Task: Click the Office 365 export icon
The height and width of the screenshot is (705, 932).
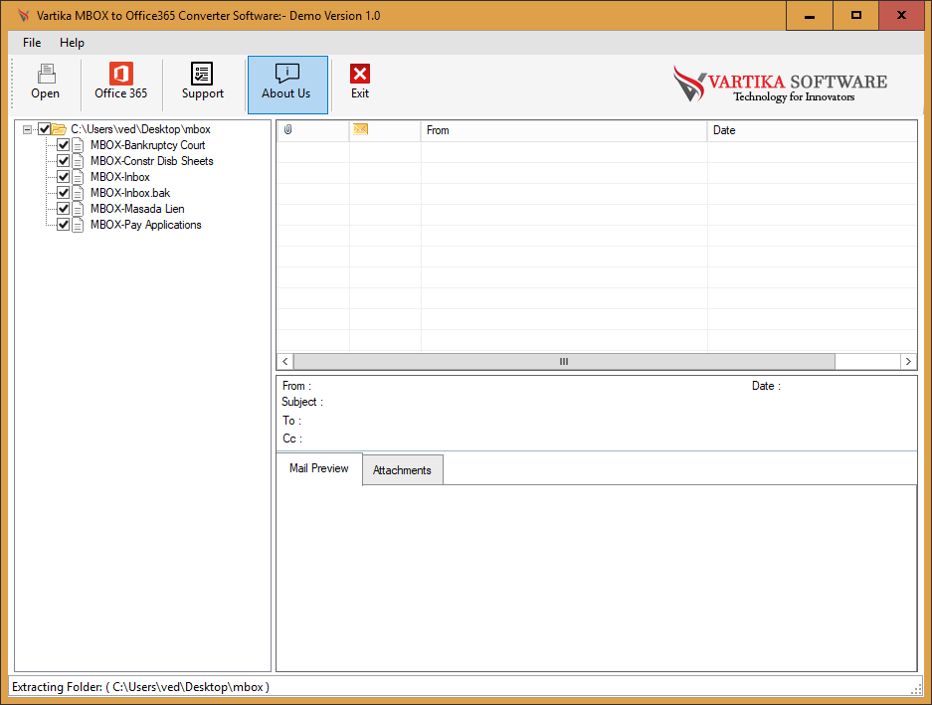Action: click(x=120, y=74)
